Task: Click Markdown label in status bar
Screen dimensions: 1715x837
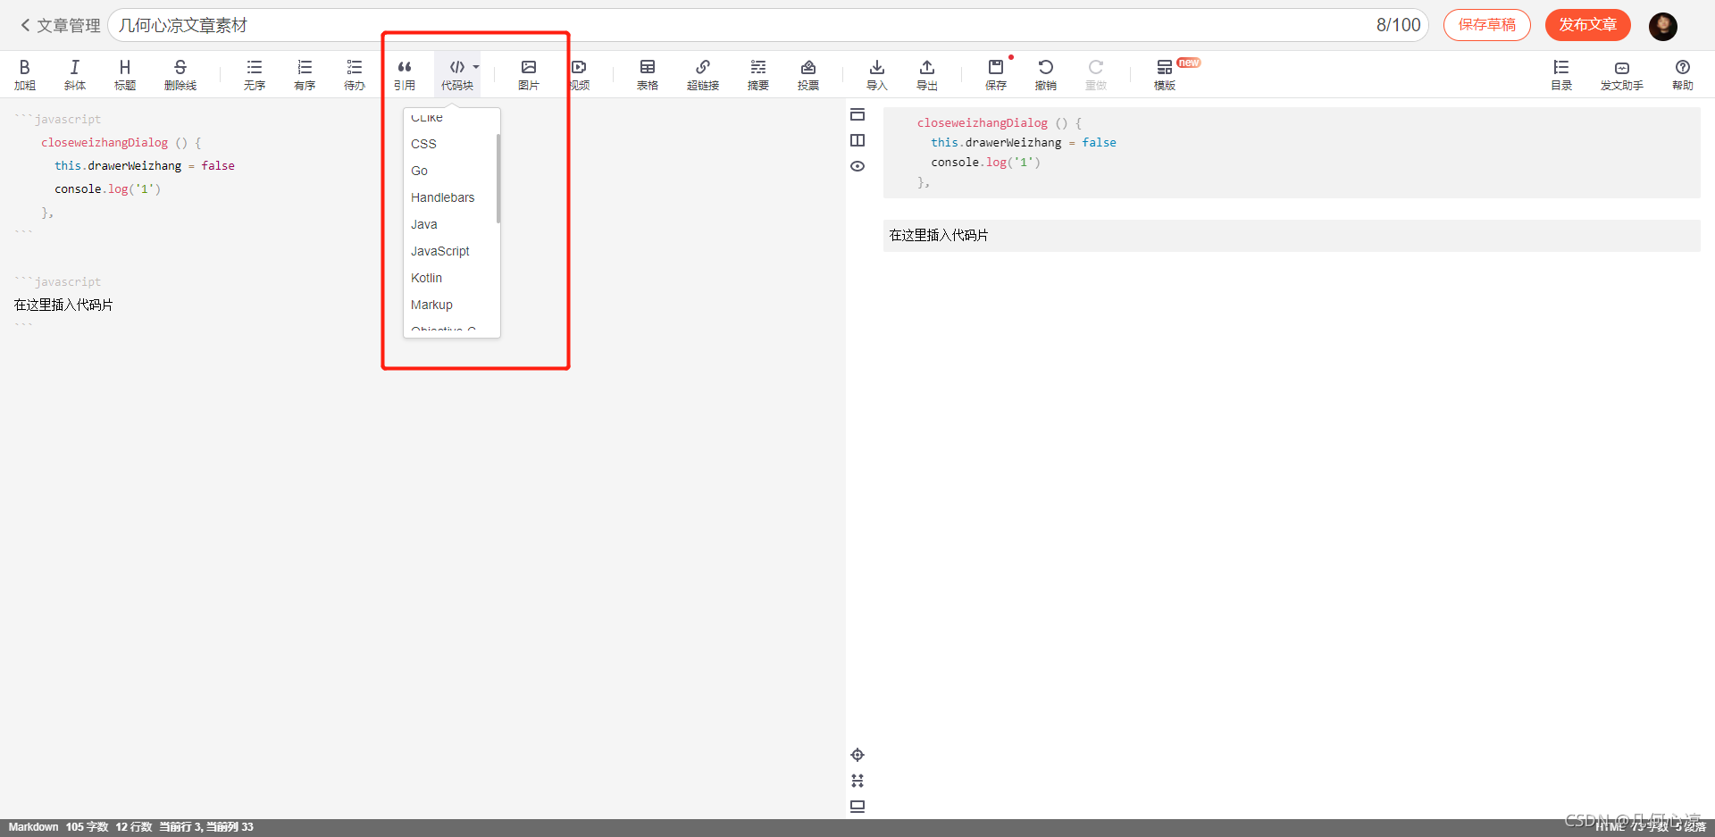Action: pos(33,827)
